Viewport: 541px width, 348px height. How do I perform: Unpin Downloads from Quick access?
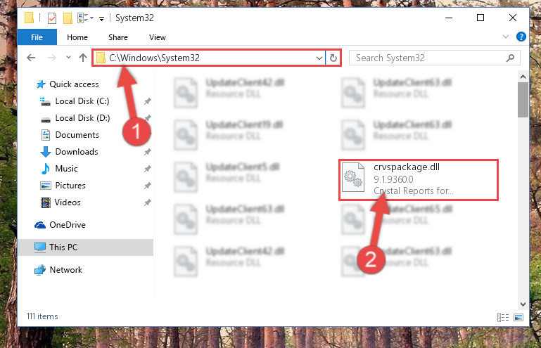coord(147,152)
